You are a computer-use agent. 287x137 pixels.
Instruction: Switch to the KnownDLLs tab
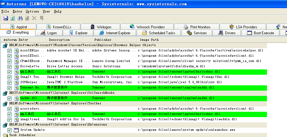[x=59, y=27]
